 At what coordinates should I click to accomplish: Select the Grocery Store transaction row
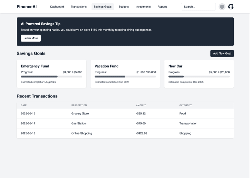[125, 113]
